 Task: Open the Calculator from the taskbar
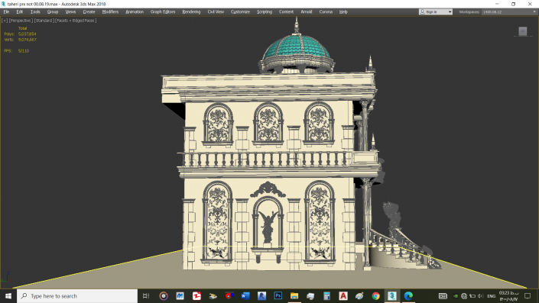pos(326,296)
